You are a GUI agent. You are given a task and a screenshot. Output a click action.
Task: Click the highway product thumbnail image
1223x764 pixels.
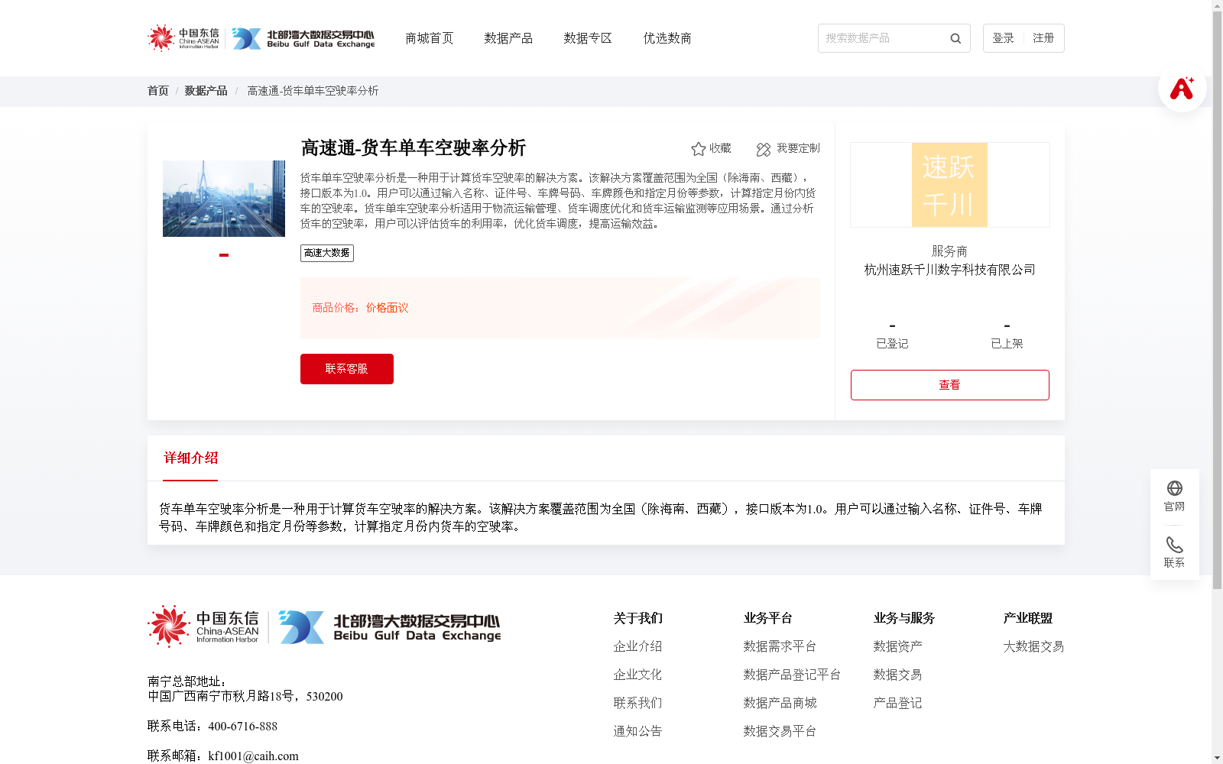coord(223,198)
